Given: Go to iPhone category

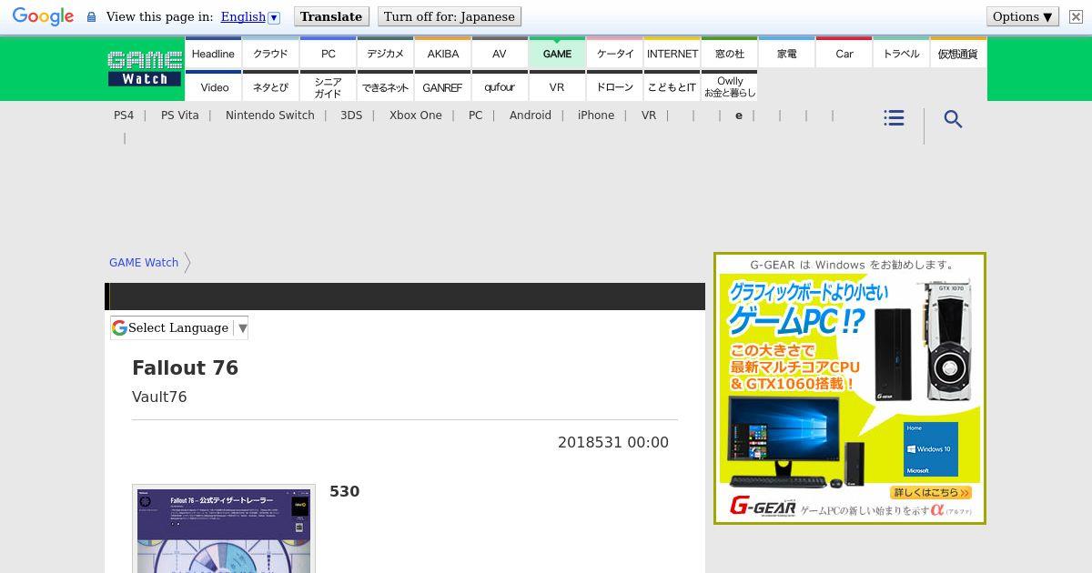Looking at the screenshot, I should [x=596, y=116].
